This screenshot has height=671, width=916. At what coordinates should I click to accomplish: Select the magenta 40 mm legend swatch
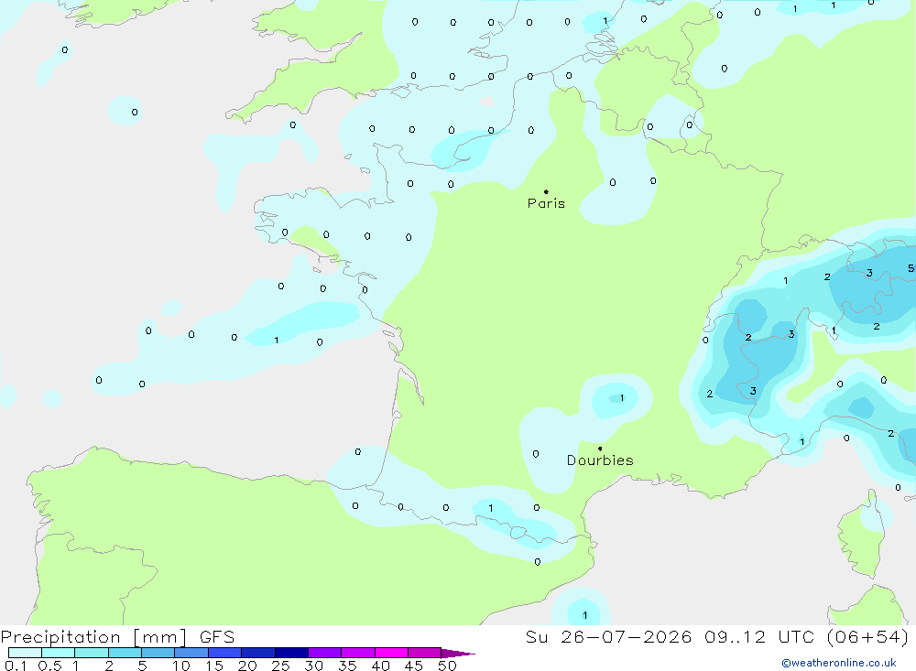tap(391, 653)
